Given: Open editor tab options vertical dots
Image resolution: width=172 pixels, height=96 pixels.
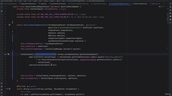Looking at the screenshot, I should coord(167,4).
